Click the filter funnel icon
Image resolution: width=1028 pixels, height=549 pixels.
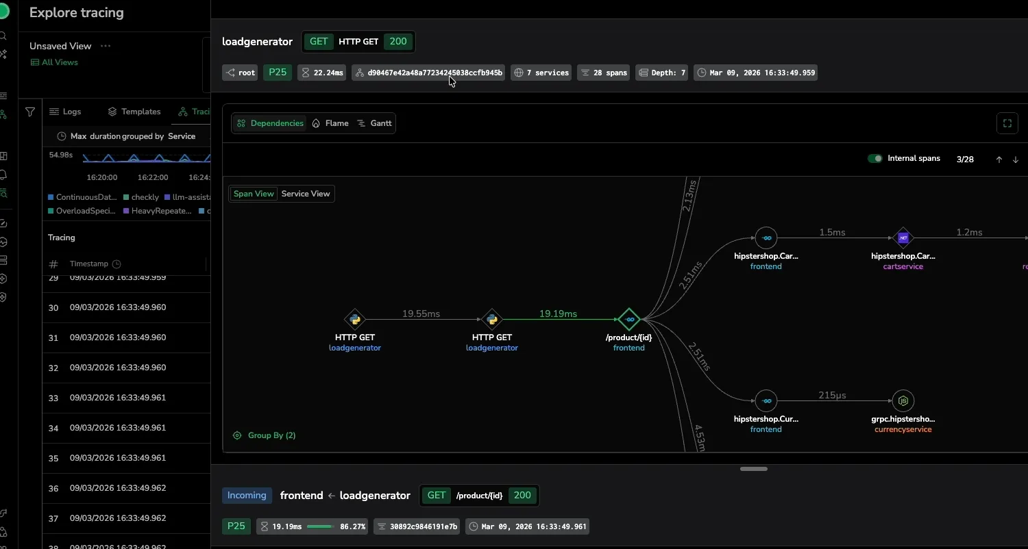(30, 112)
